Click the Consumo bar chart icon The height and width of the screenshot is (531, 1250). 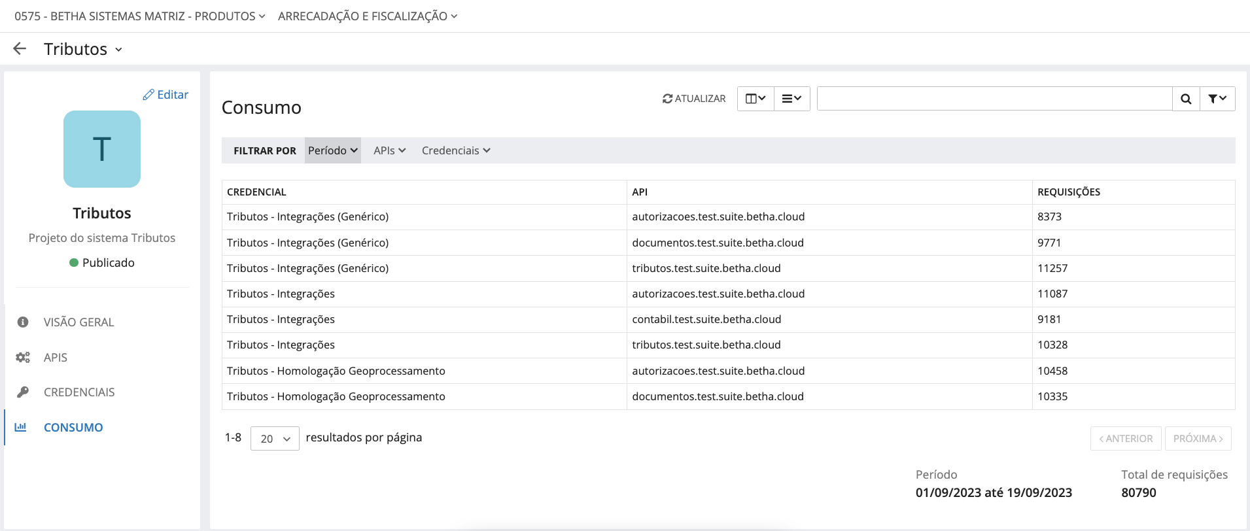point(20,427)
